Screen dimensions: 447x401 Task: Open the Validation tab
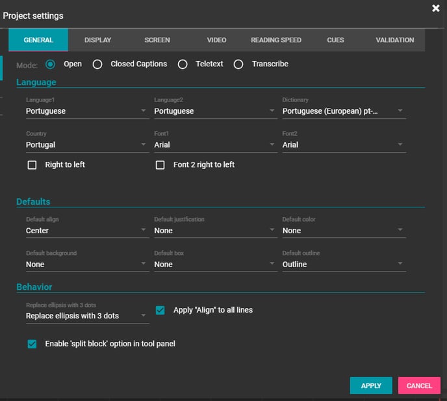pos(394,40)
